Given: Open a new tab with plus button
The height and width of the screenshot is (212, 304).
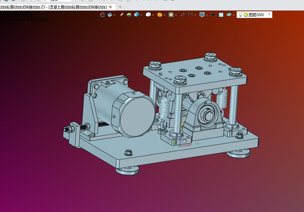Looking at the screenshot, I should (120, 7).
